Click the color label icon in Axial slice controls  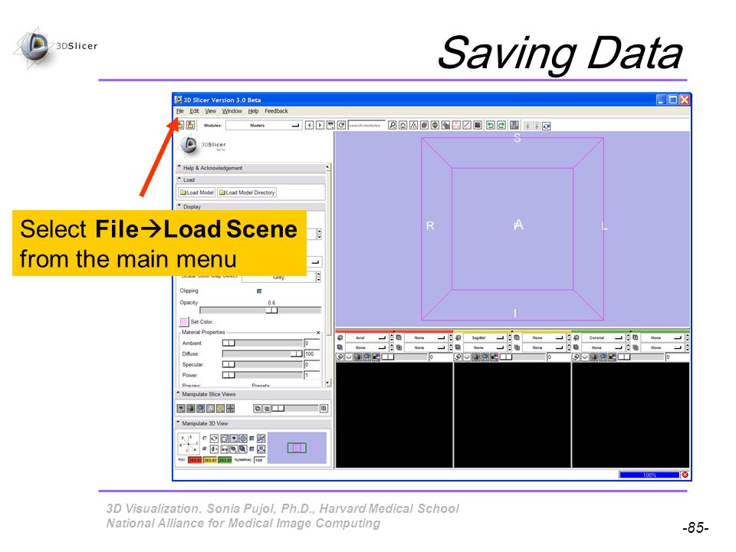[x=376, y=357]
